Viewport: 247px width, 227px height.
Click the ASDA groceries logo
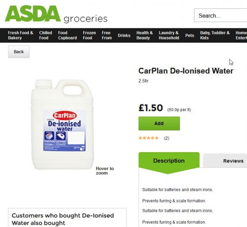pos(56,14)
